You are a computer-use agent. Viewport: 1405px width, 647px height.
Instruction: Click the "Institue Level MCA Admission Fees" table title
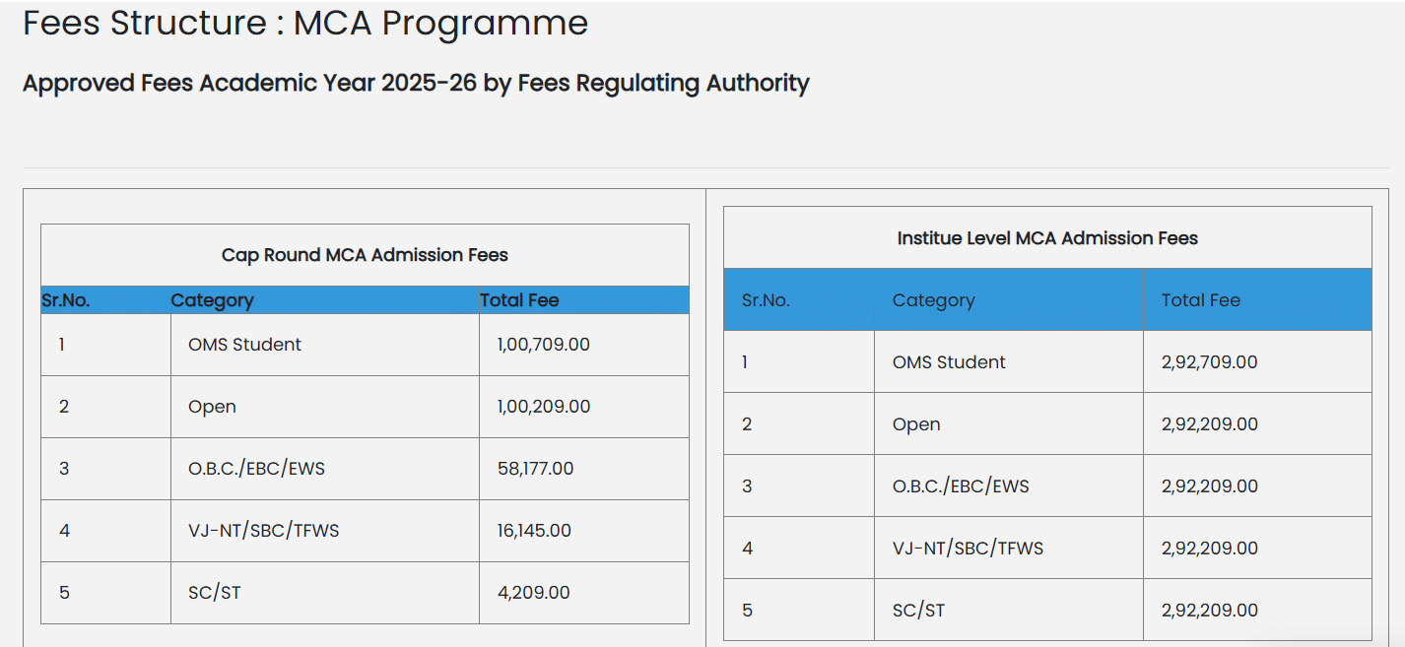[x=1047, y=238]
